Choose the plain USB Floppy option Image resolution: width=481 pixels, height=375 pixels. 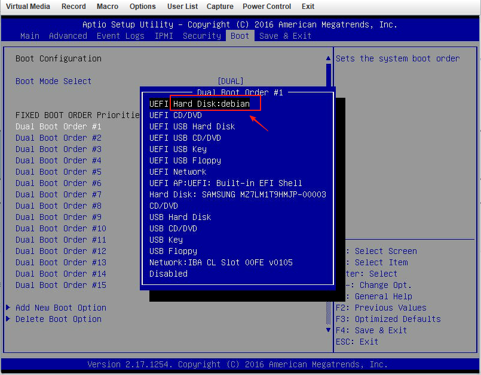(x=173, y=251)
